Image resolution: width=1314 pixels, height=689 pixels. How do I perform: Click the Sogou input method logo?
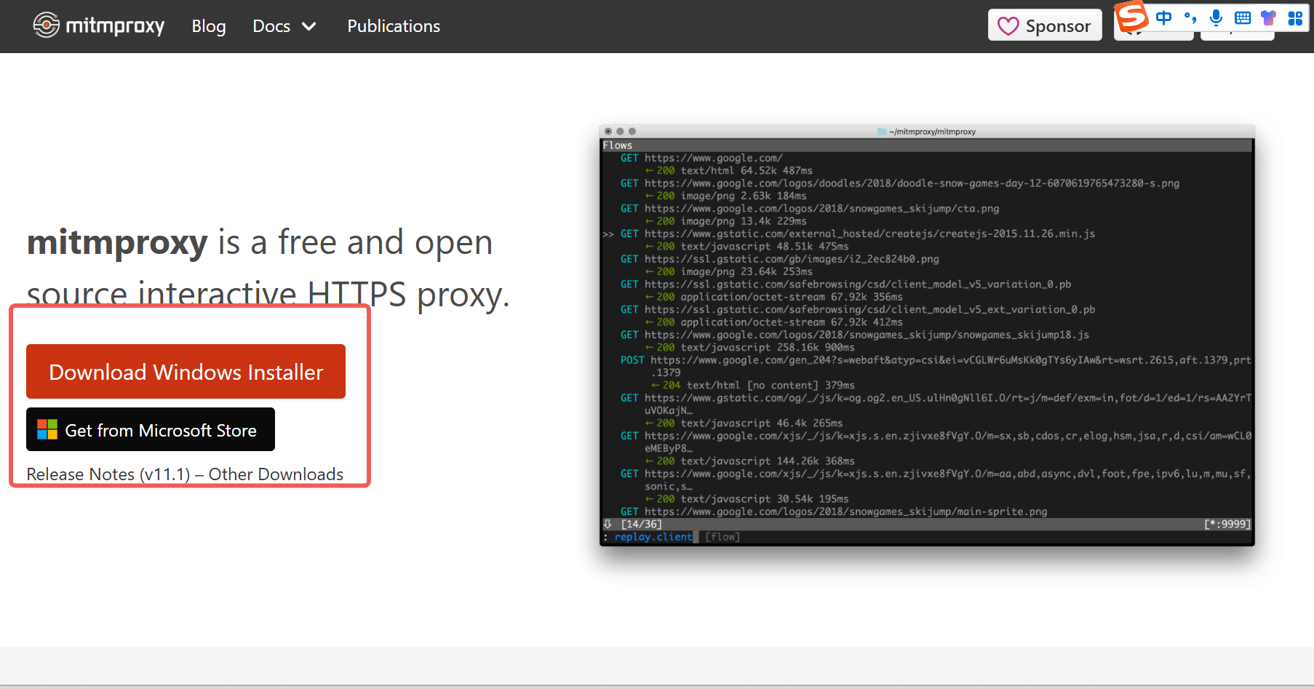[x=1131, y=16]
